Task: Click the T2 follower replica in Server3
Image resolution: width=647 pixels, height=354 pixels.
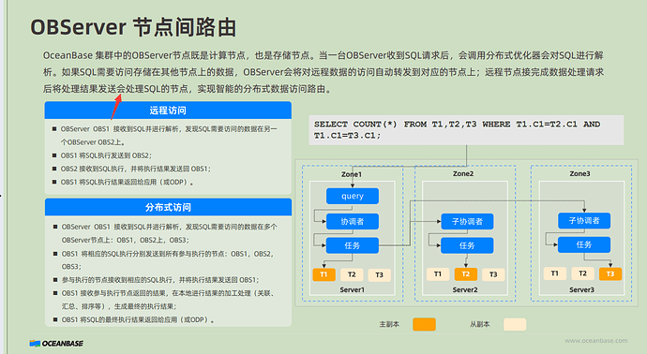Action: 582,273
